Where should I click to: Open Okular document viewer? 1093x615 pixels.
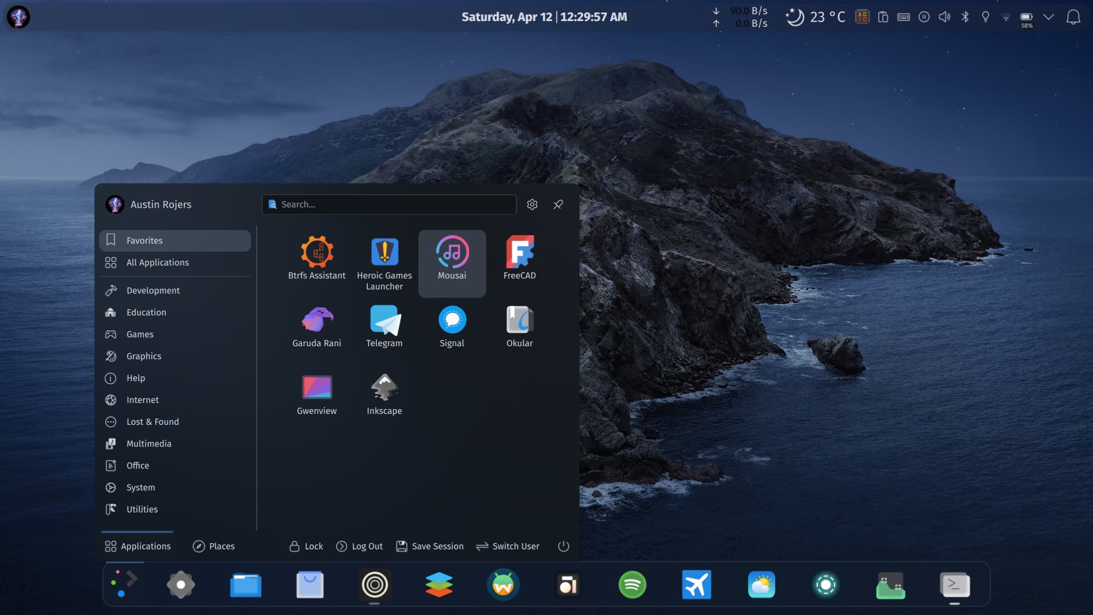519,326
